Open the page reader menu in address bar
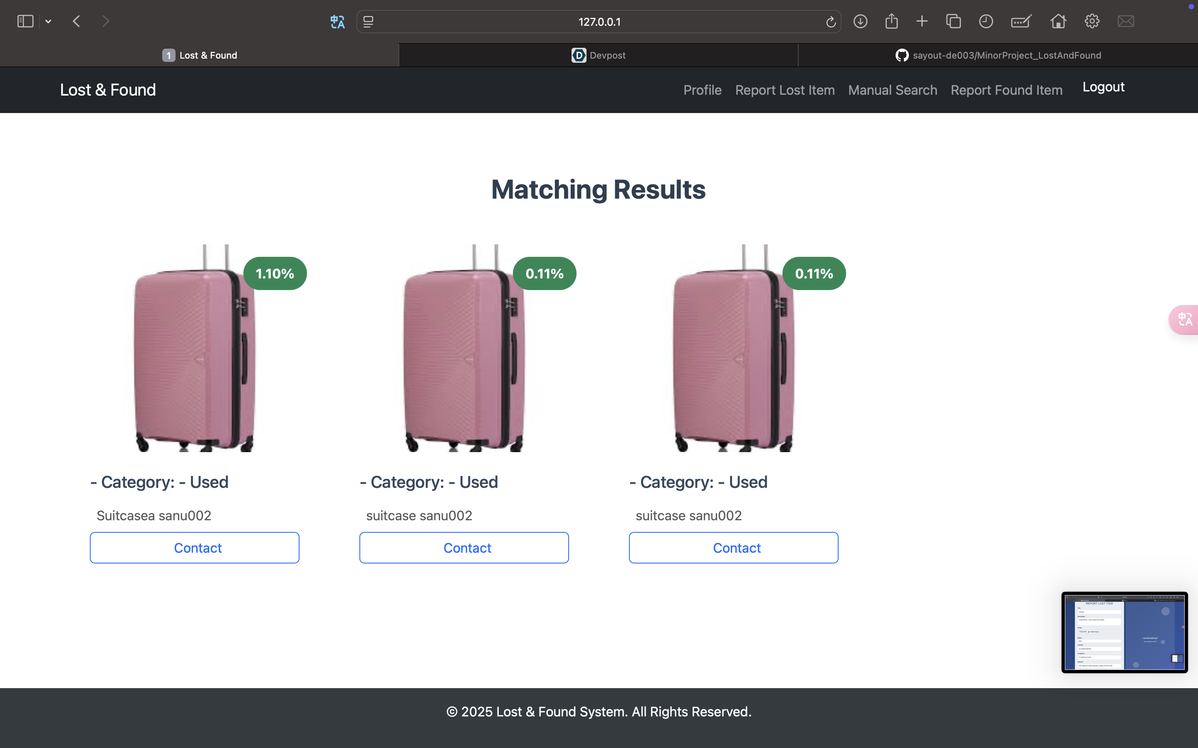This screenshot has width=1198, height=748. pos(368,22)
